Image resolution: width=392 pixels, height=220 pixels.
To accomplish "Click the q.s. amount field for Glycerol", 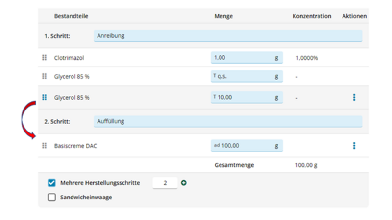I will tap(242, 76).
